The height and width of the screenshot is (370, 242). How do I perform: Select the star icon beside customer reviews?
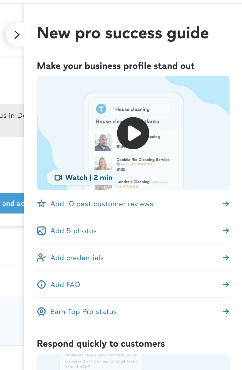click(41, 204)
